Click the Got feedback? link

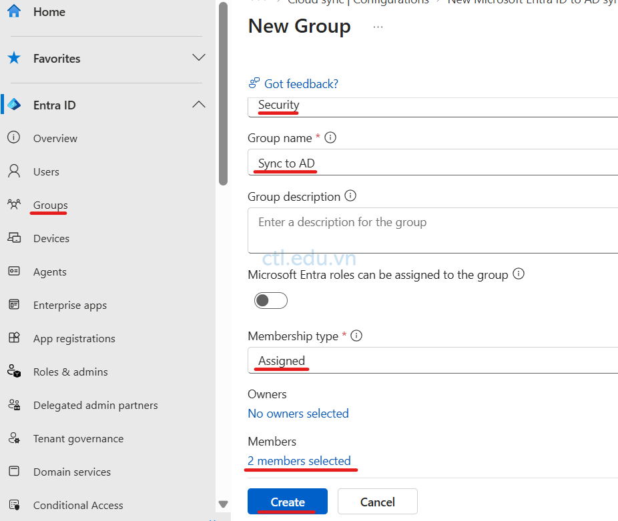coord(301,83)
